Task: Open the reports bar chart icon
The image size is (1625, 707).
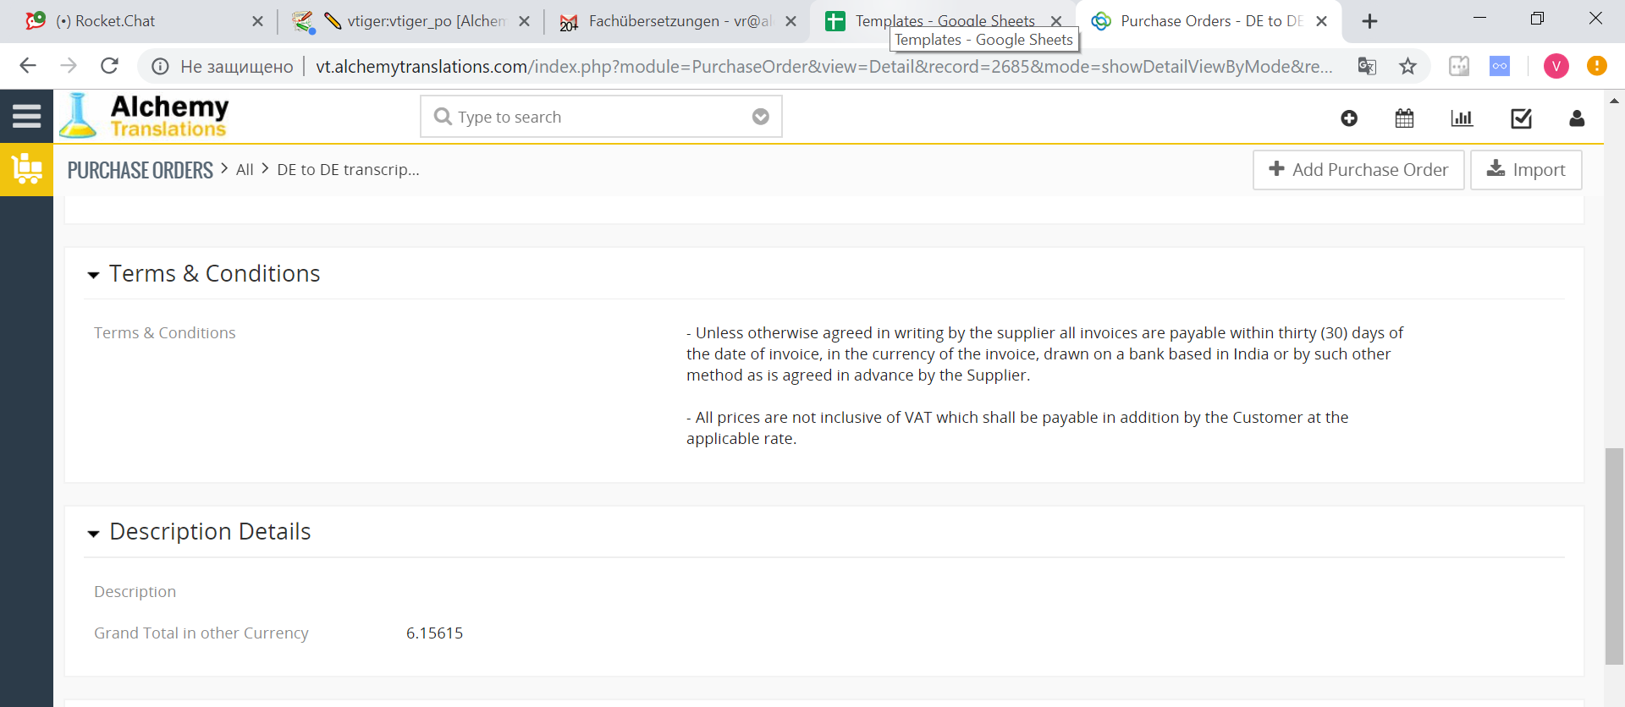Action: [1462, 118]
